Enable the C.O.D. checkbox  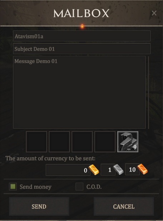pyautogui.click(x=79, y=187)
